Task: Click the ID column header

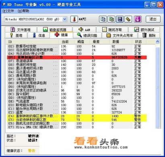Action: click(x=33, y=42)
